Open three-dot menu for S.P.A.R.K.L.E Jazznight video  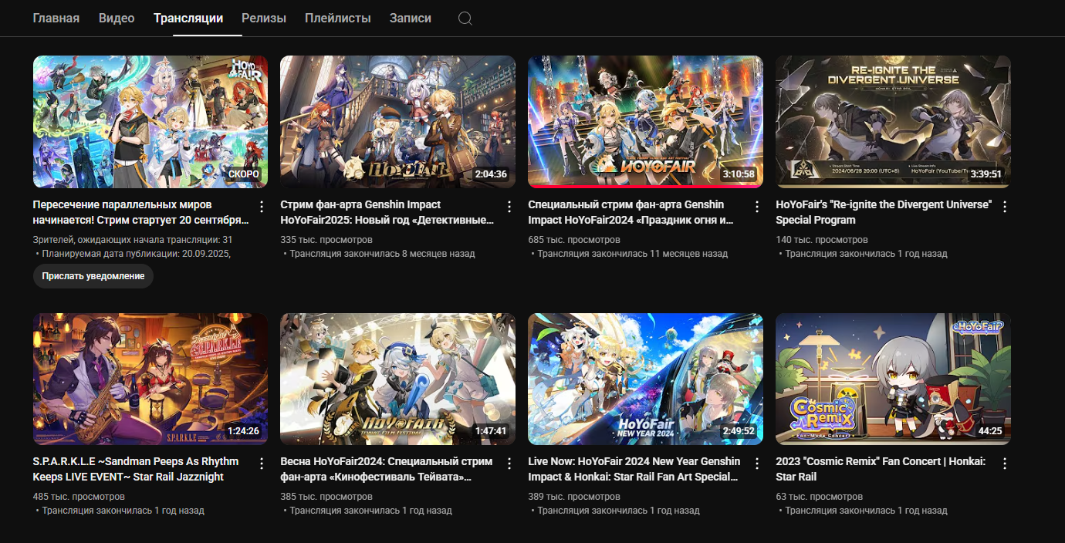tap(261, 464)
